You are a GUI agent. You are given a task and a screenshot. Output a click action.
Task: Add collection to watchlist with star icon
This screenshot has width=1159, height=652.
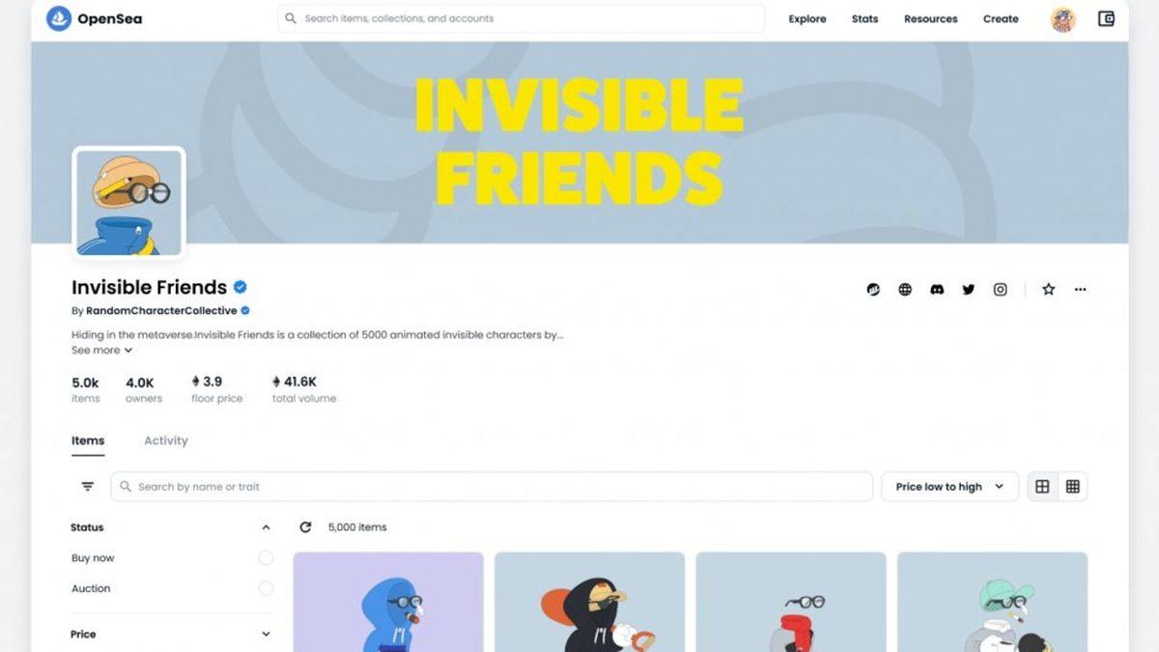[1048, 289]
